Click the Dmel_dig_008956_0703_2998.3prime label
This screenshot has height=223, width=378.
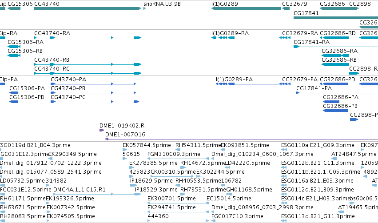[x=263, y=207]
